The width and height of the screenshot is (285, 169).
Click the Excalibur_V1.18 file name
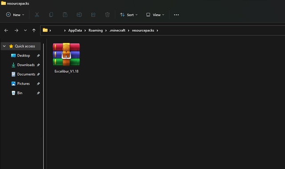[x=66, y=71]
